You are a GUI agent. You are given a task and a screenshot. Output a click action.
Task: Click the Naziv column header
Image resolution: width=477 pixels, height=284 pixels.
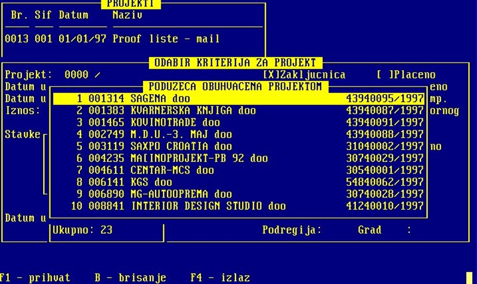tap(128, 15)
